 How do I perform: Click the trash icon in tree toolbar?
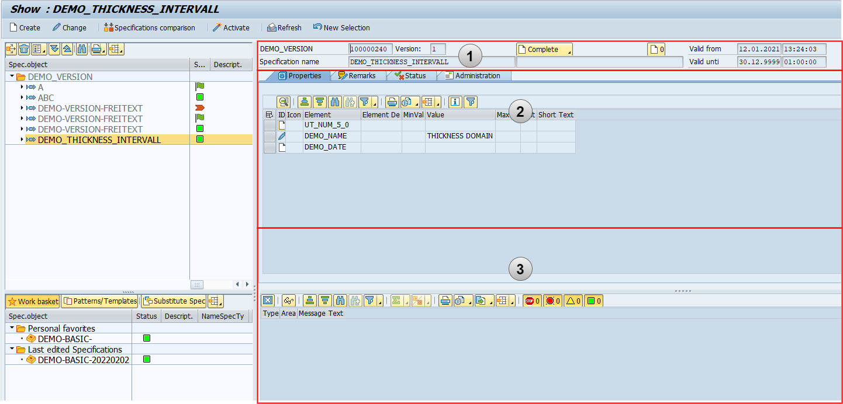[x=24, y=49]
